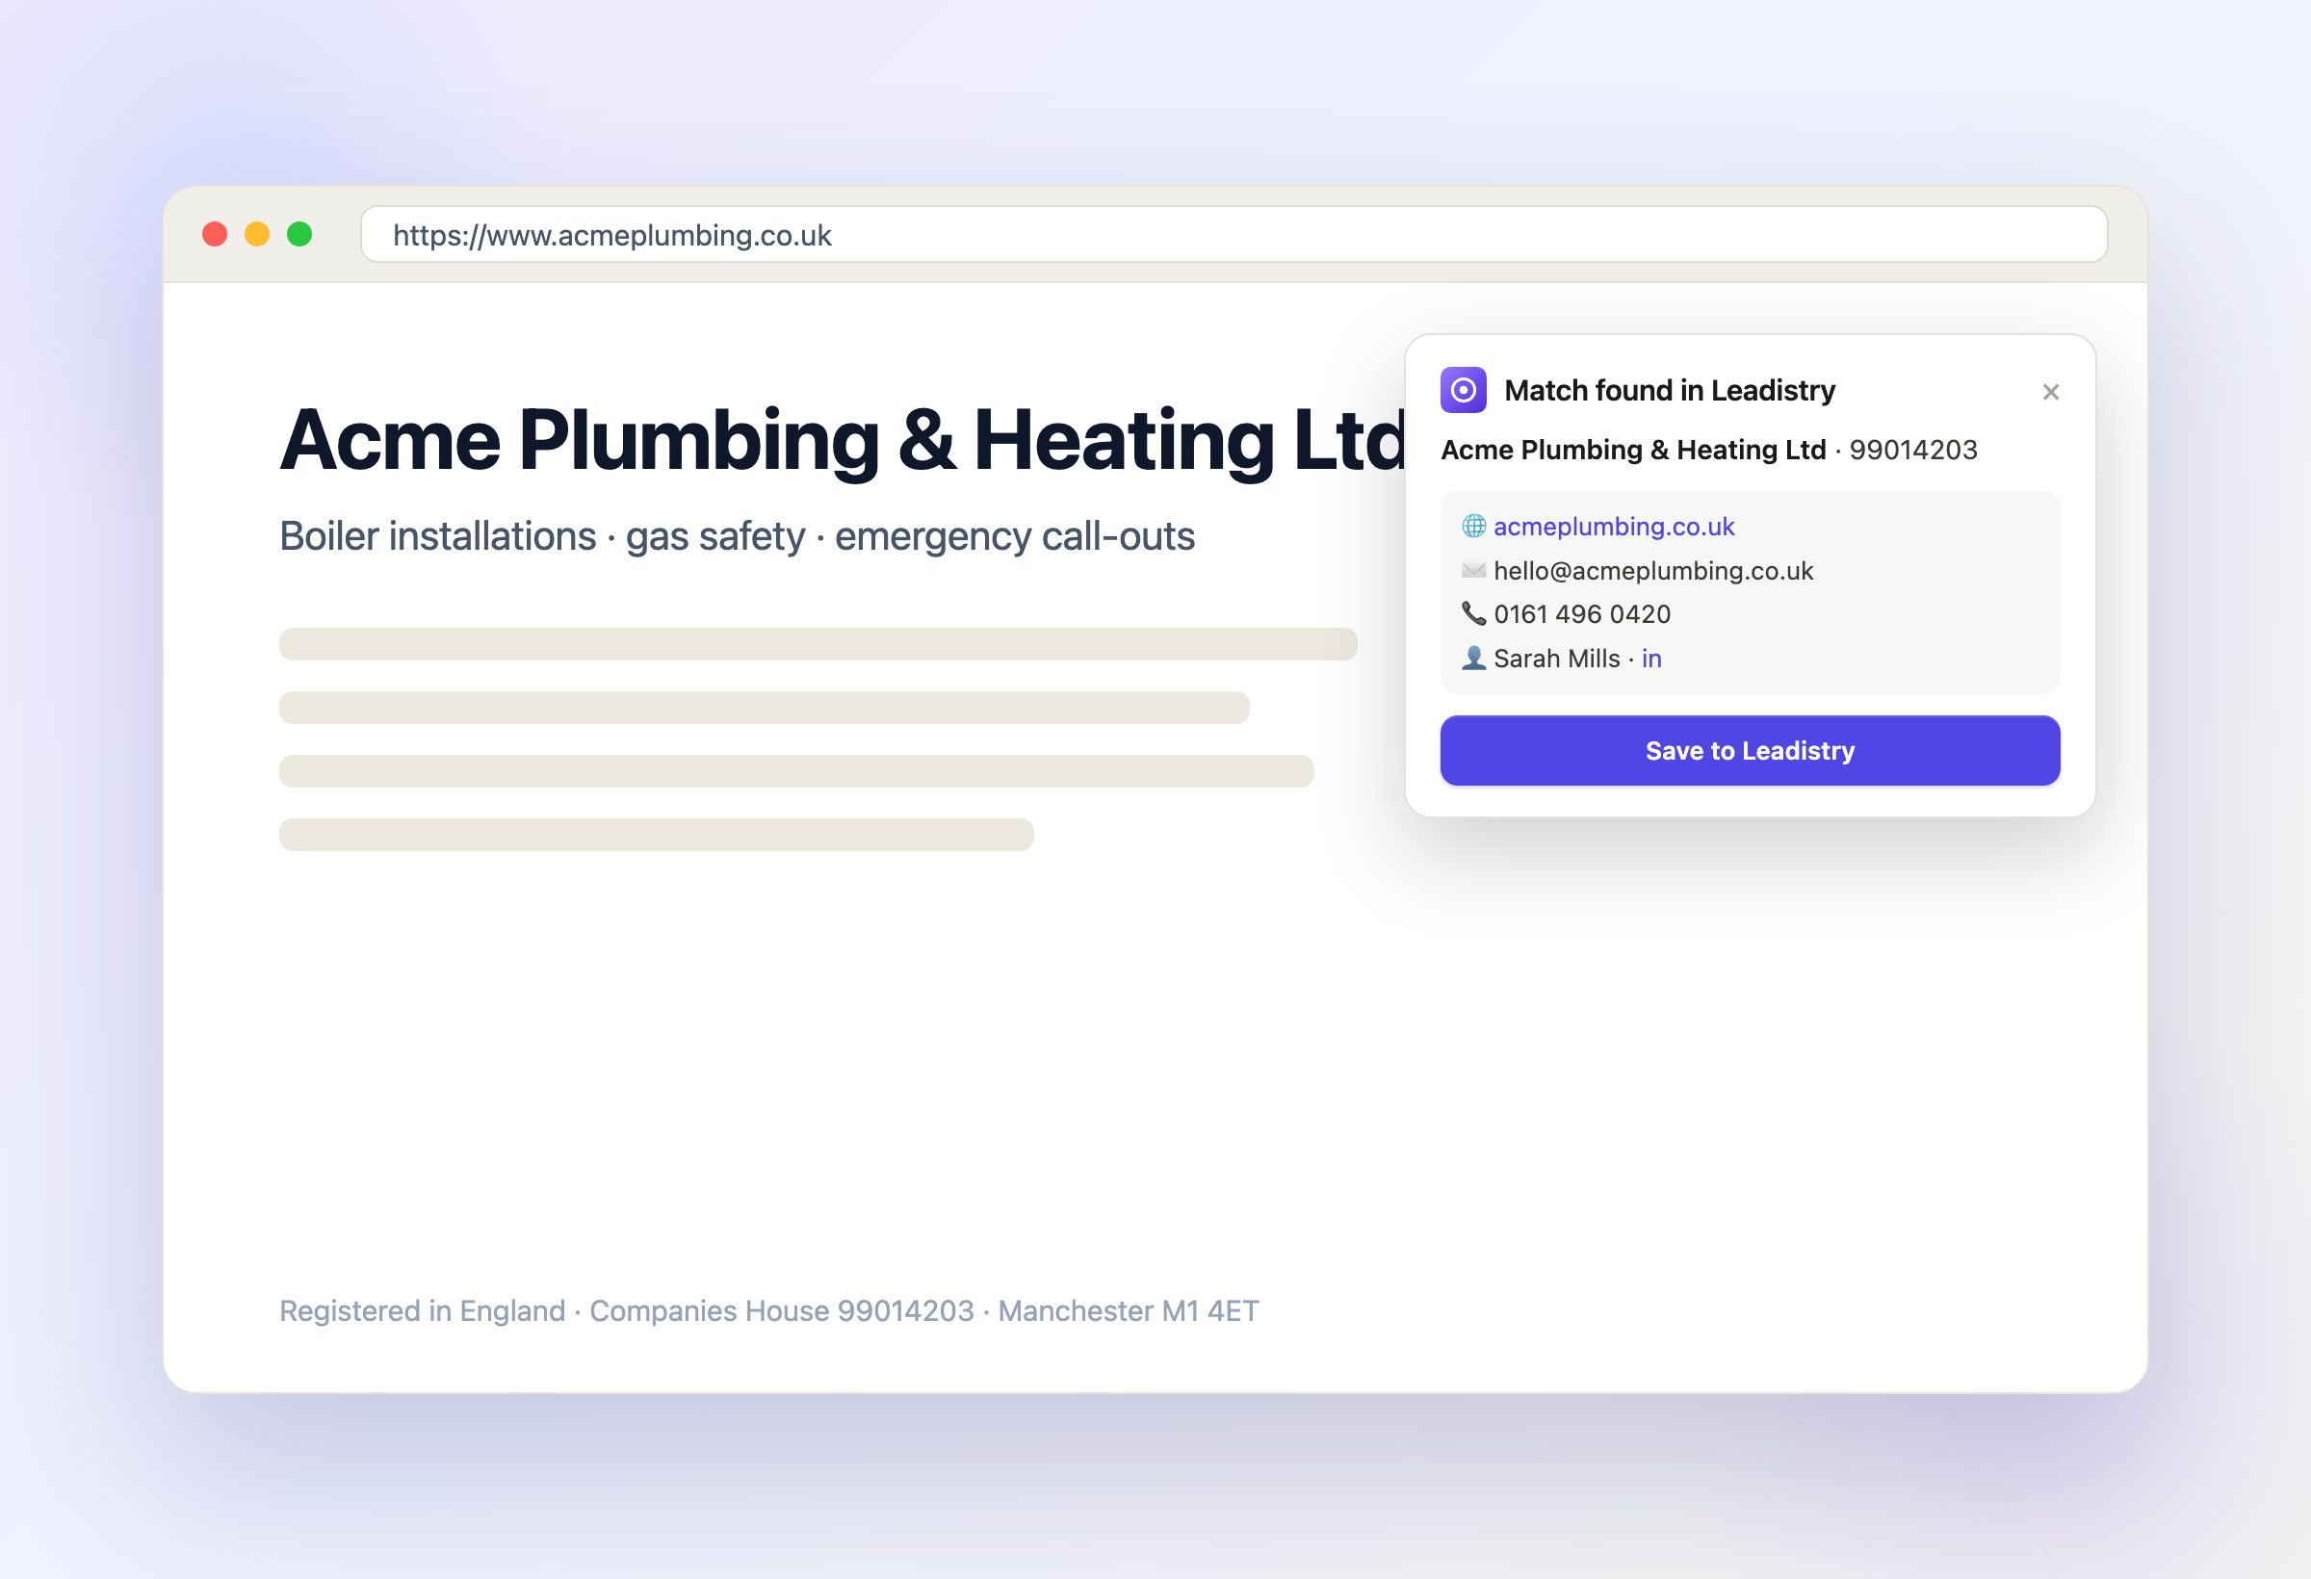Screen dimensions: 2311x1579
Task: Click the yellow minimize window button
Action: click(x=257, y=234)
